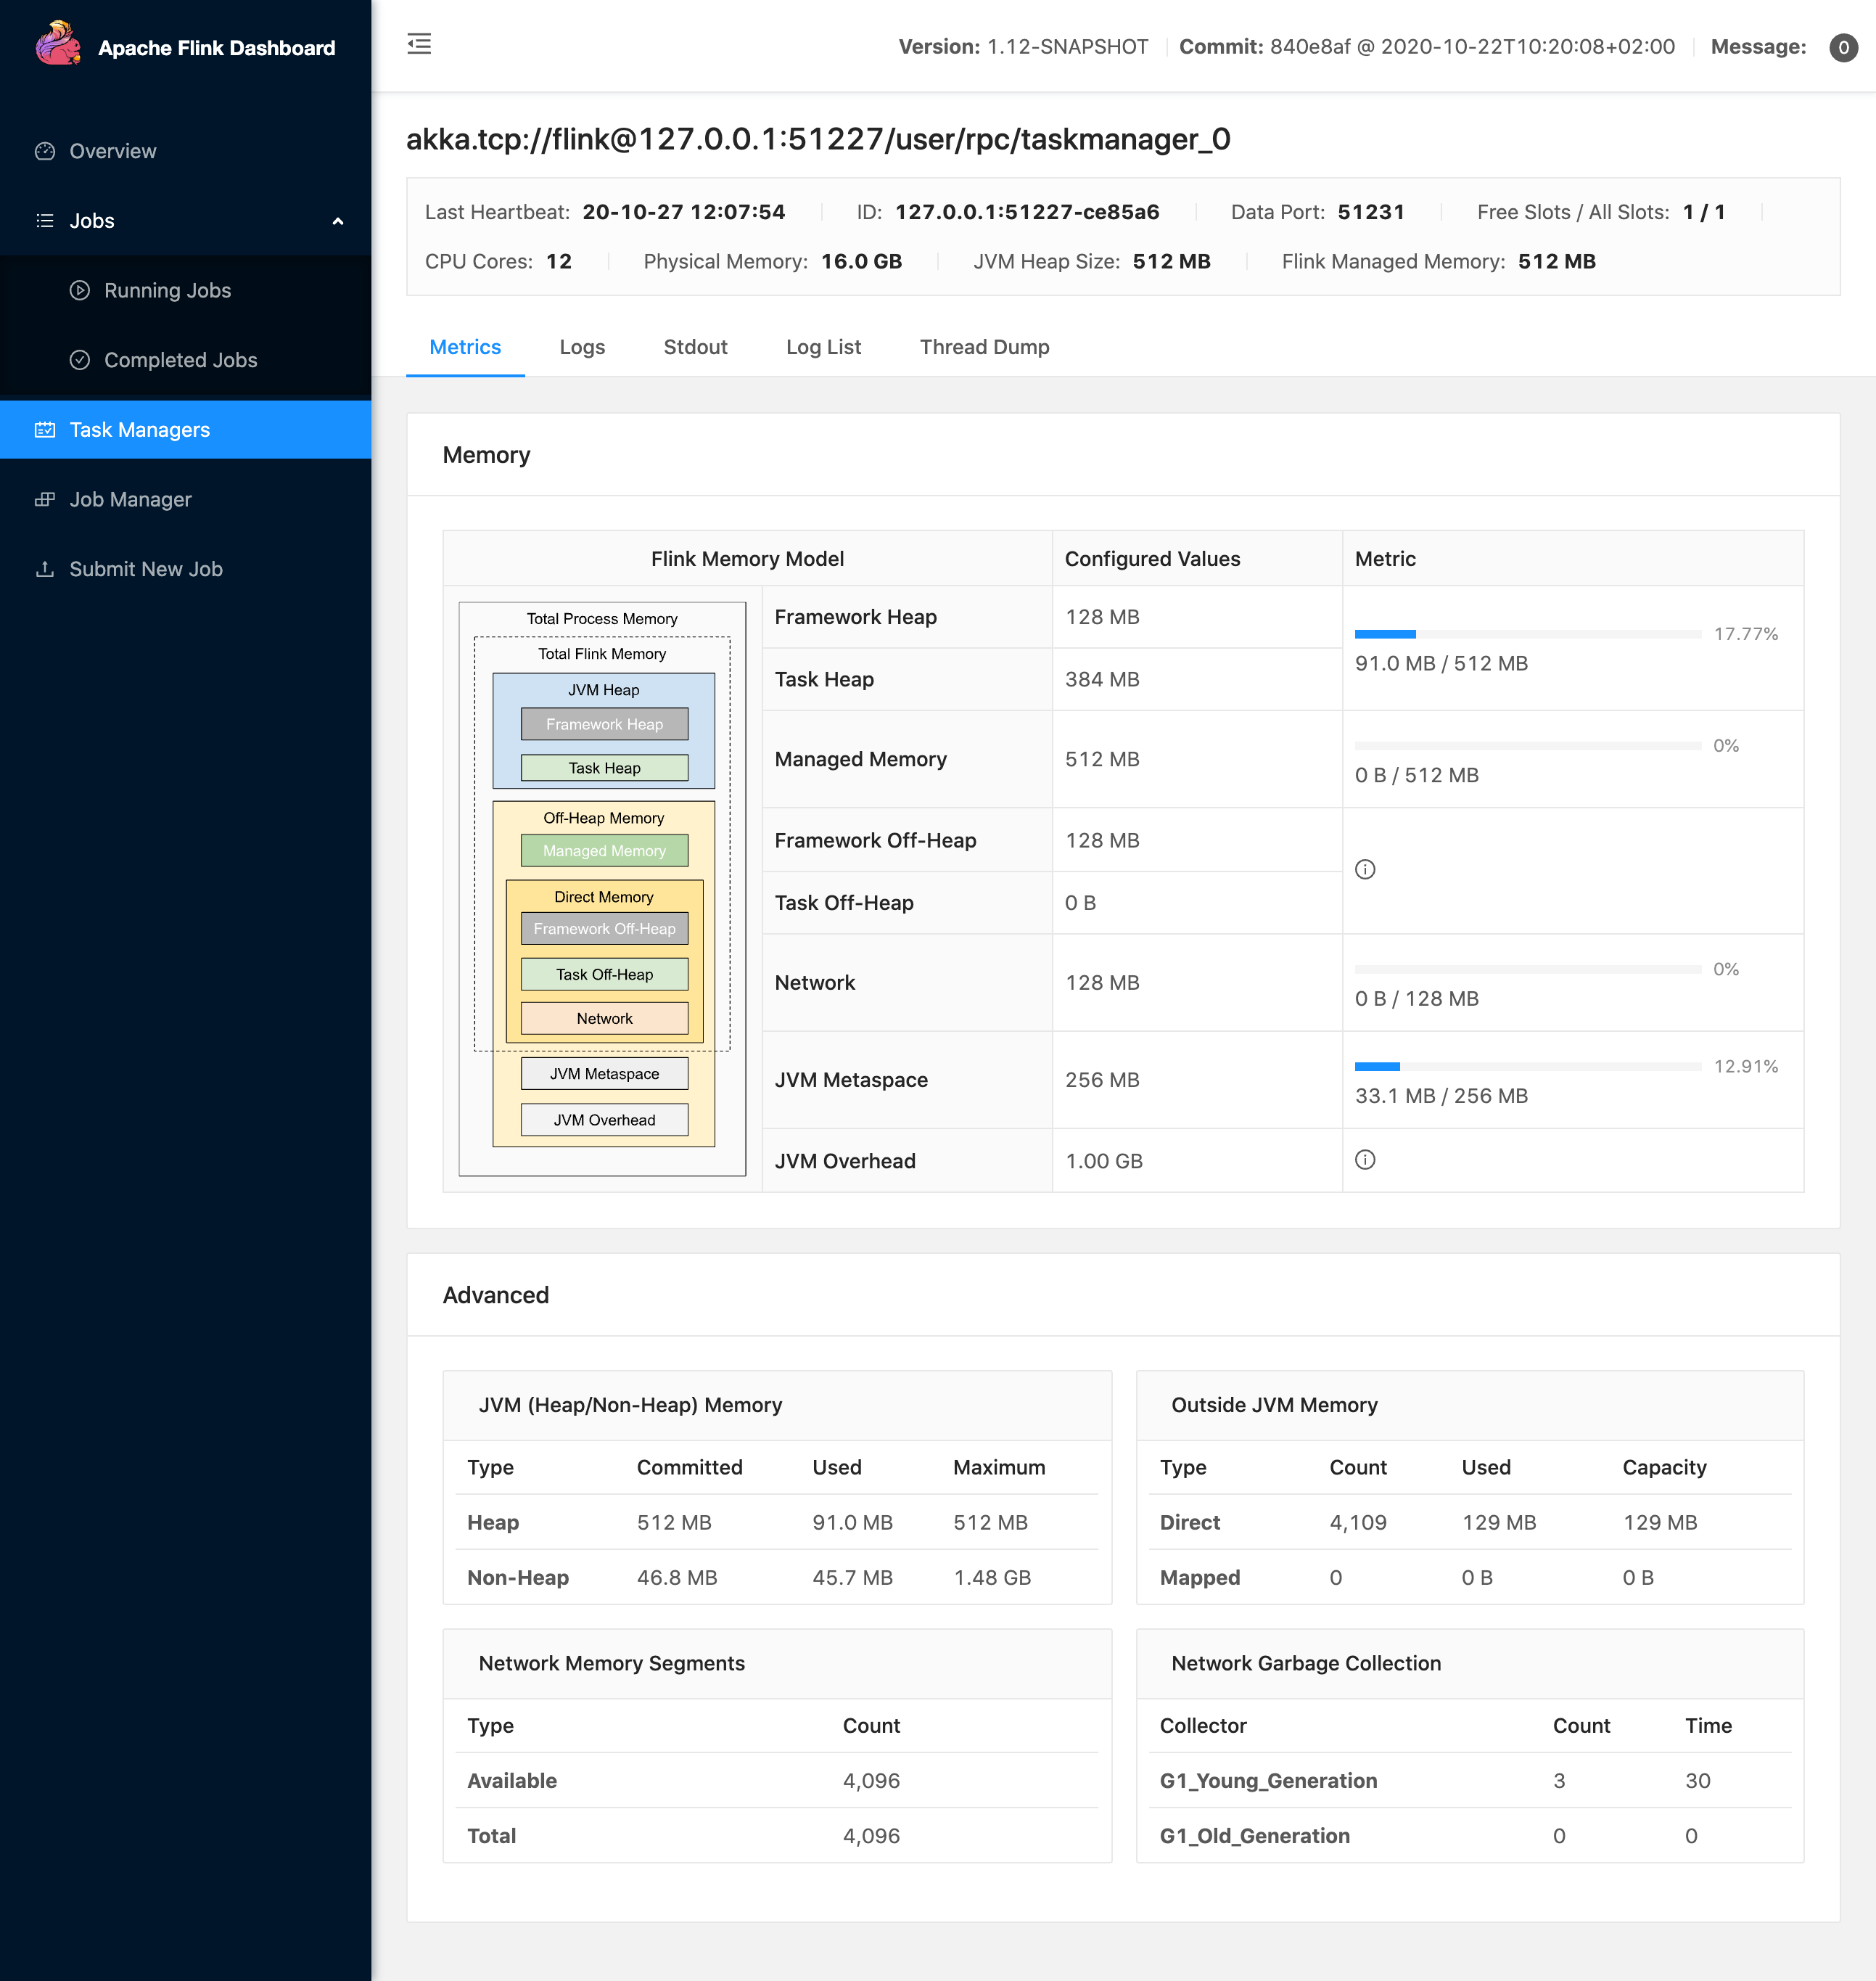Switch to the Metrics tab
The image size is (1876, 1981).
[x=465, y=347]
